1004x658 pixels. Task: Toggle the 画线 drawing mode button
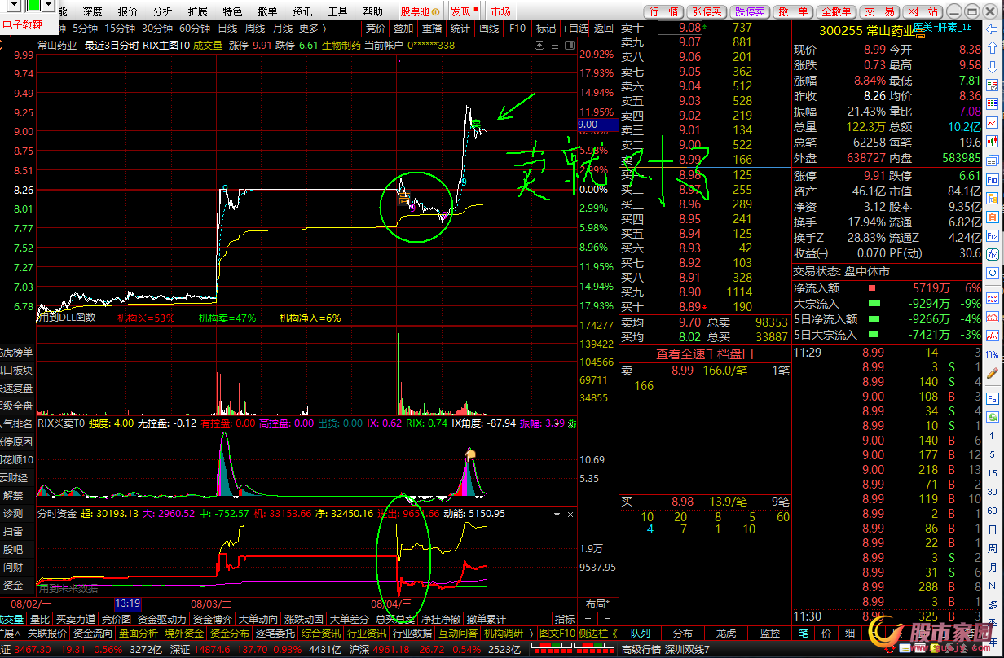coord(489,28)
